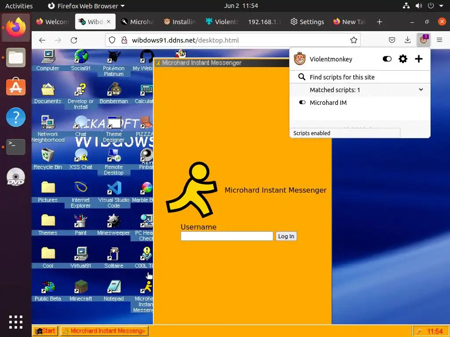Screen dimensions: 450x337
Task: Toggle Violentmonkey scripts enabled switch
Action: pyautogui.click(x=387, y=59)
